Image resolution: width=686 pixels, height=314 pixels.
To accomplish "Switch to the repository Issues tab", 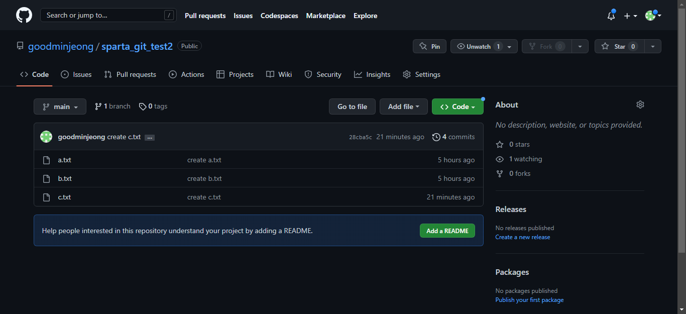I will coord(76,74).
